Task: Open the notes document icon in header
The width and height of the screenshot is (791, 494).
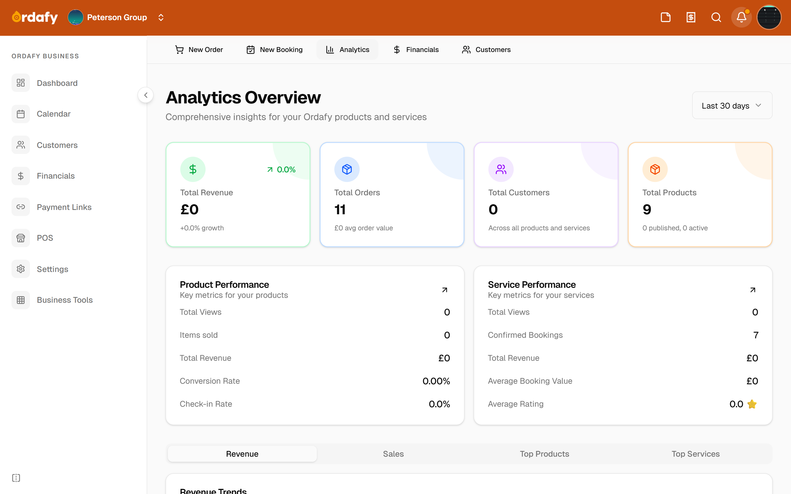Action: 665,17
